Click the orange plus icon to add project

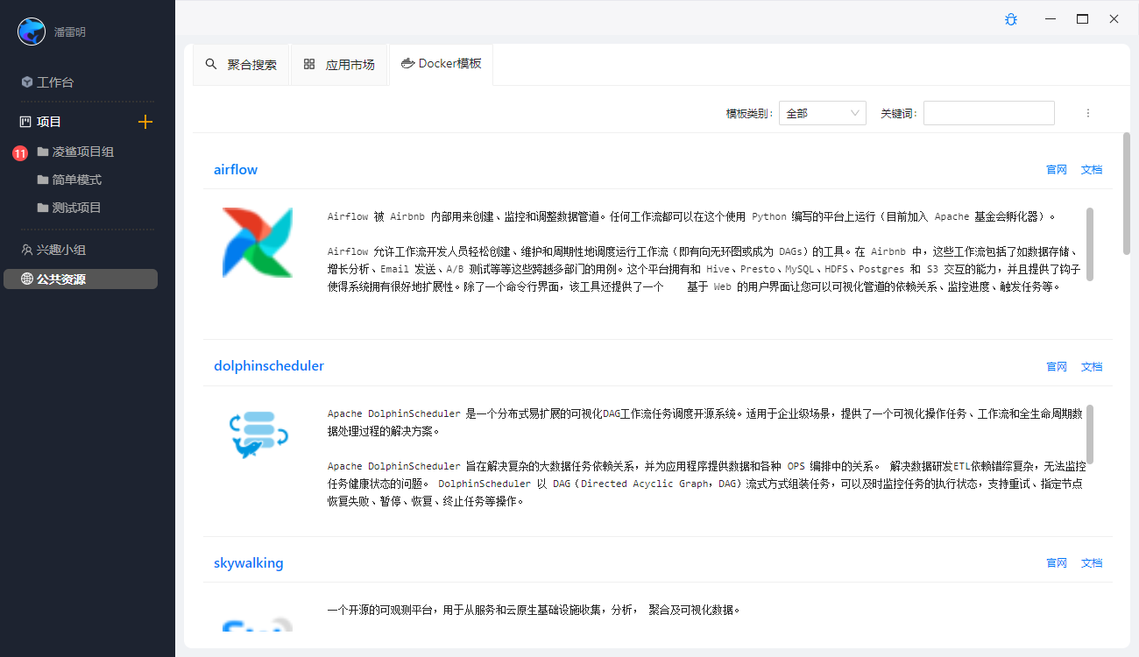click(145, 122)
